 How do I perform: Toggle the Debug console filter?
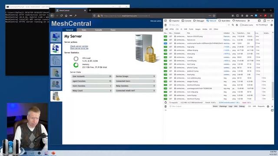pyautogui.click(x=242, y=107)
